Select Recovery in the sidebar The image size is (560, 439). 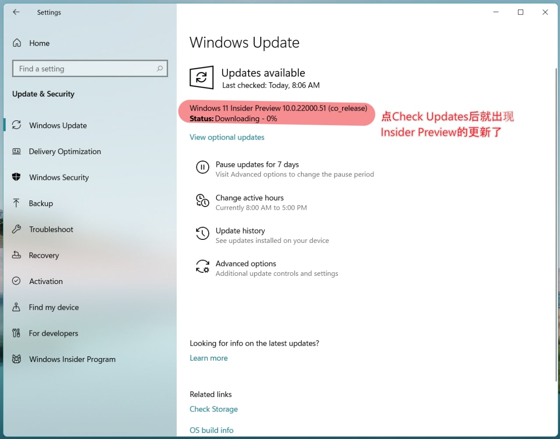pyautogui.click(x=44, y=255)
